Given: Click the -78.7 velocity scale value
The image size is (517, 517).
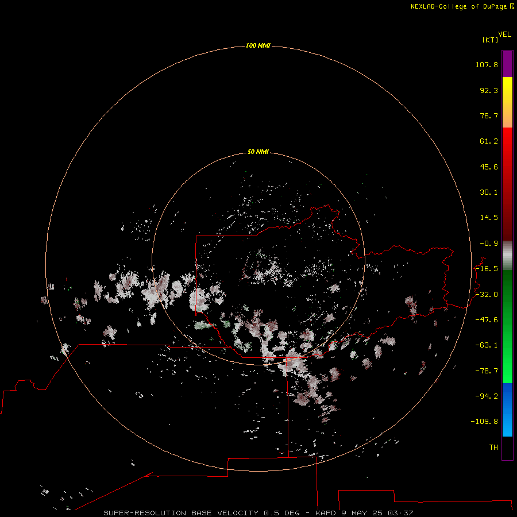Looking at the screenshot, I should (487, 371).
